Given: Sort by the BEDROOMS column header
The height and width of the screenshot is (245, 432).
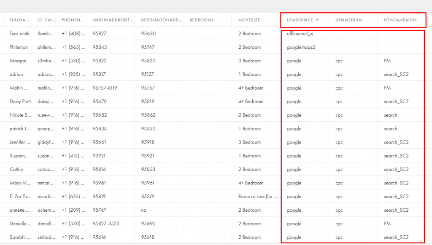Looking at the screenshot, I should 202,19.
